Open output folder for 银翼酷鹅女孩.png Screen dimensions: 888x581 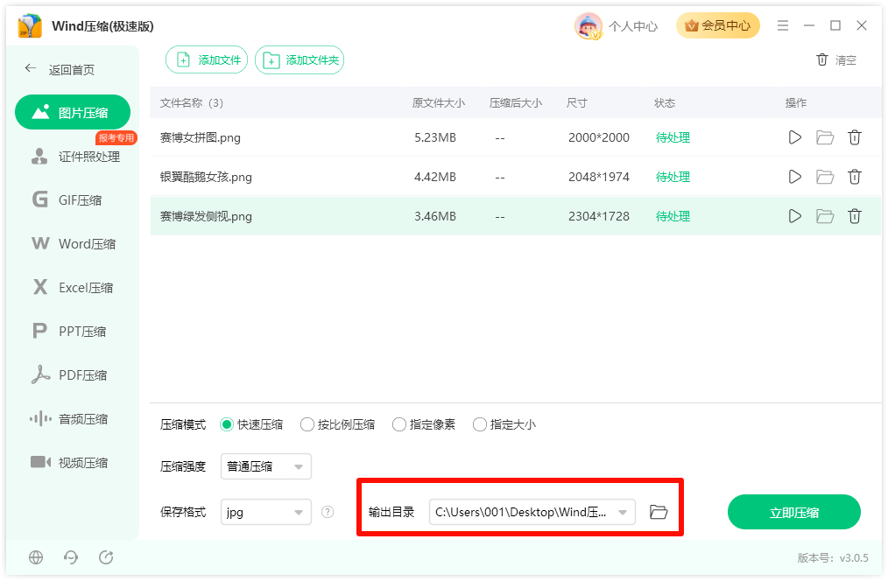pyautogui.click(x=825, y=177)
